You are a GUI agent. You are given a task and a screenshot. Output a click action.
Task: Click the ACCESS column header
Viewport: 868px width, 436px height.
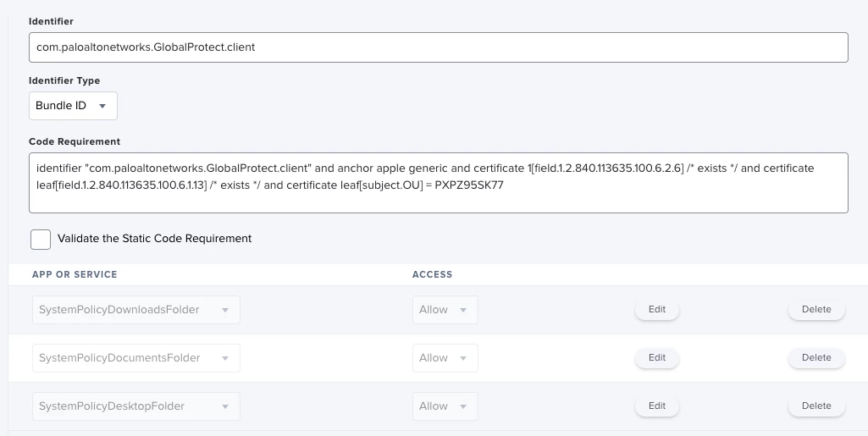tap(432, 274)
